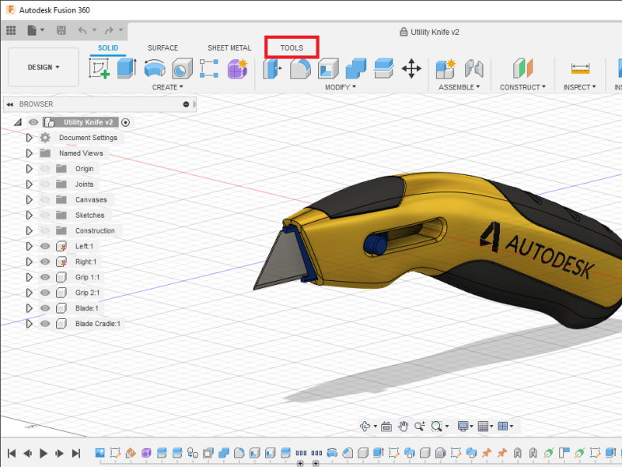
Task: Expand Document Settings node
Action: (x=29, y=138)
